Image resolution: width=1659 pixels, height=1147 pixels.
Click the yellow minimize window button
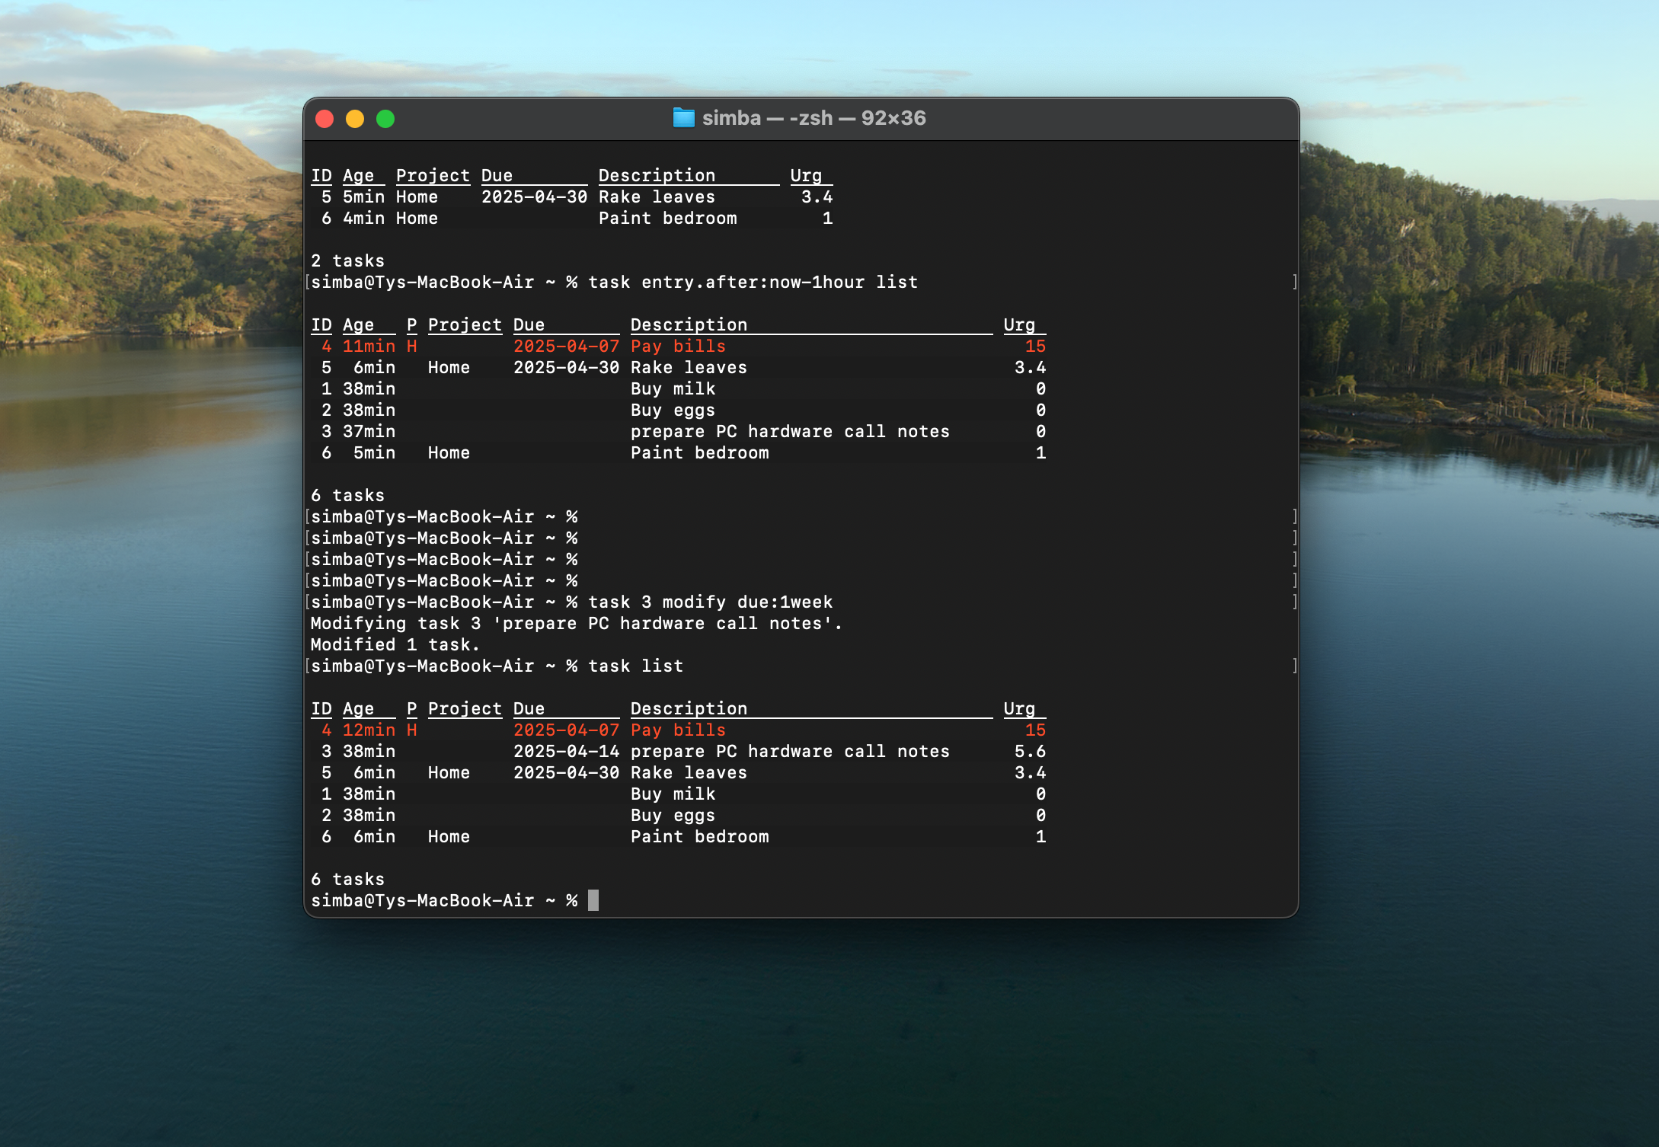pos(355,119)
